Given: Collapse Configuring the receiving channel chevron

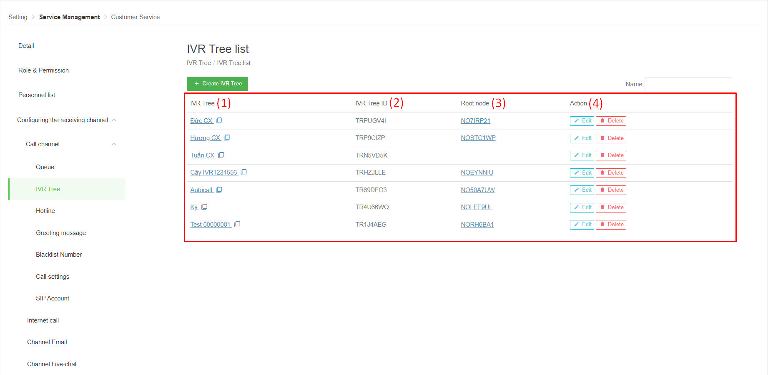Looking at the screenshot, I should click(114, 120).
